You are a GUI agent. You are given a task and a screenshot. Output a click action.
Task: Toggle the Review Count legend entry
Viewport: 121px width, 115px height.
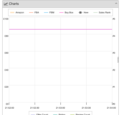tap(80, 114)
